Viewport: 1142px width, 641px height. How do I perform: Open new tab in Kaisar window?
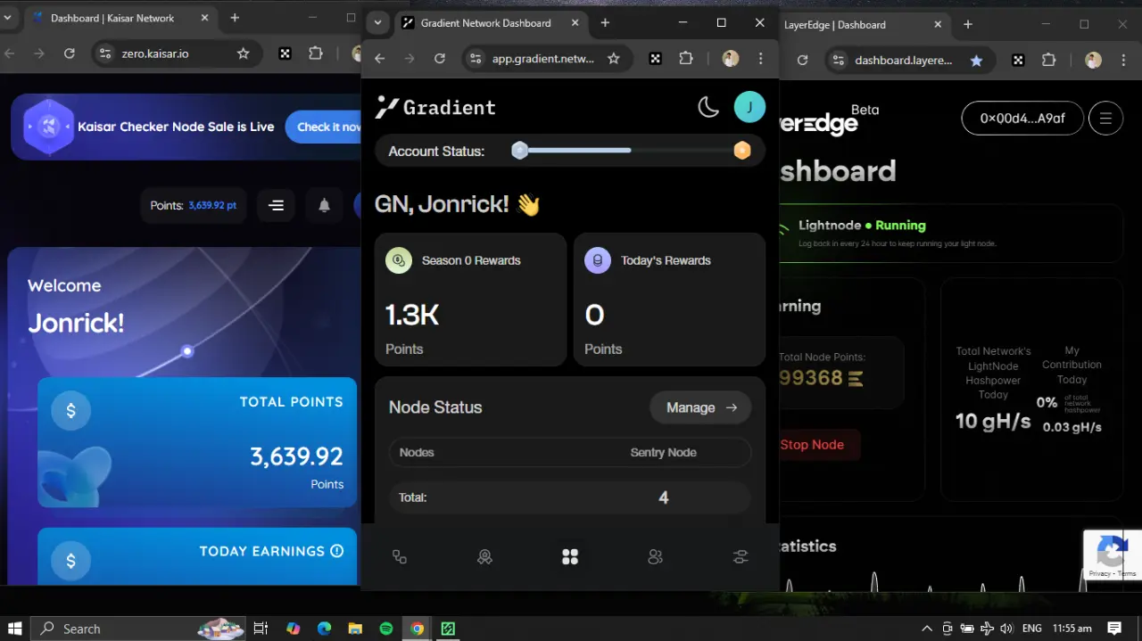coord(235,18)
